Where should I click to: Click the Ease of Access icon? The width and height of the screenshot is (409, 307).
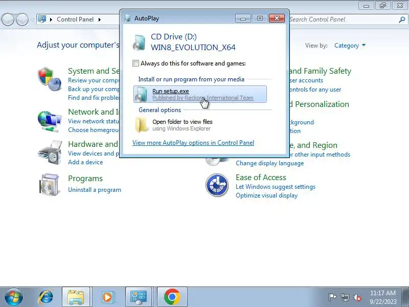(217, 185)
